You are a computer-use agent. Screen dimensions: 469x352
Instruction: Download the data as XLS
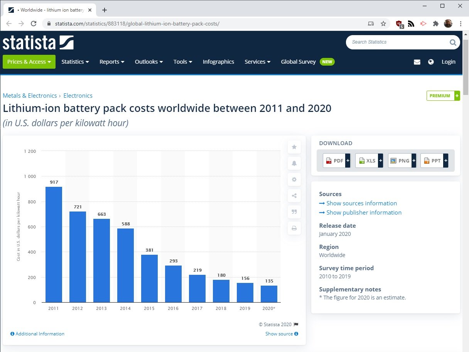pos(368,161)
